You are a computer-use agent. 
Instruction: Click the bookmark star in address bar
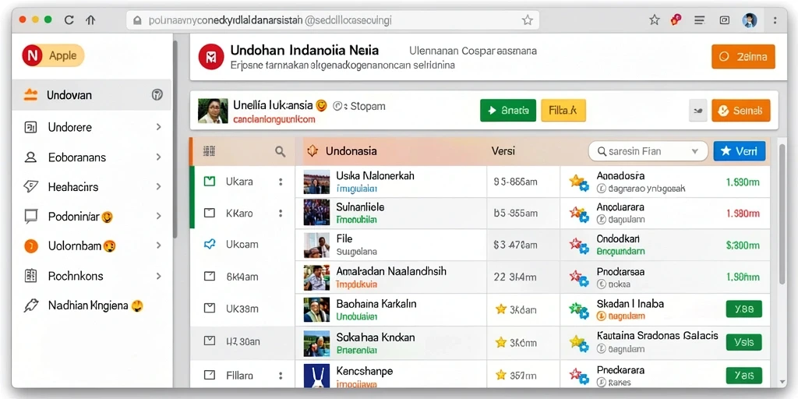coord(528,20)
